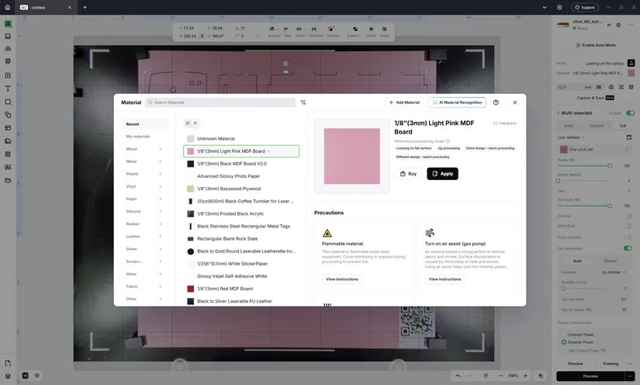Switch to the Manual tab generation tab

(611, 261)
